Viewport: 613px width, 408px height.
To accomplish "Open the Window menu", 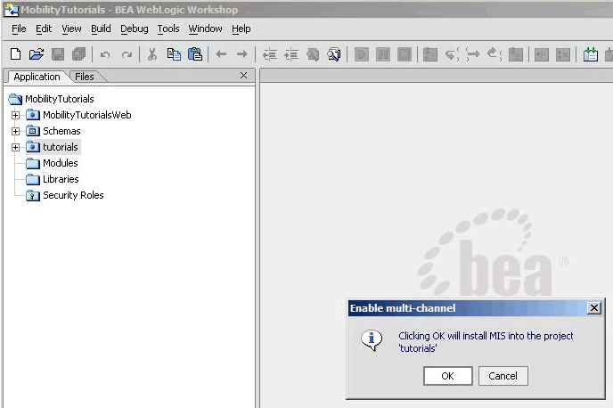I will click(205, 29).
